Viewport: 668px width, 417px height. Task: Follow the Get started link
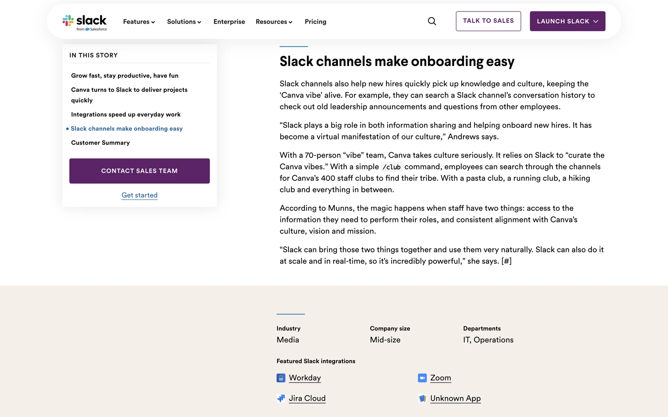pyautogui.click(x=140, y=195)
